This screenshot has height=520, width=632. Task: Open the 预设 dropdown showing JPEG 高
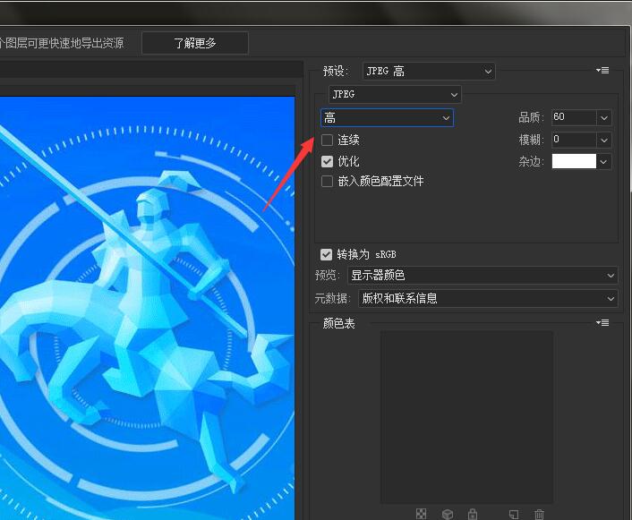[428, 71]
